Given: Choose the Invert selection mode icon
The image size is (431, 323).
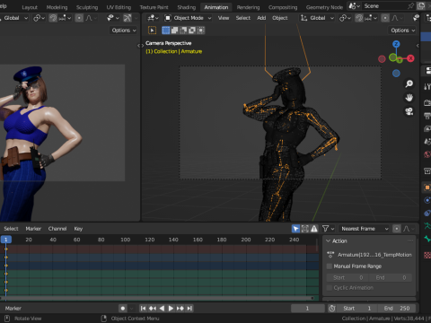Looking at the screenshot, I should pyautogui.click(x=192, y=31).
